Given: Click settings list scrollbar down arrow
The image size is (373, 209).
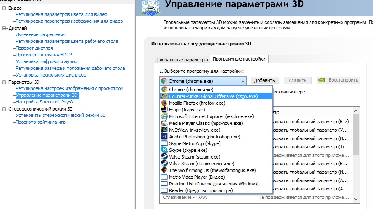Looking at the screenshot, I should point(356,199).
